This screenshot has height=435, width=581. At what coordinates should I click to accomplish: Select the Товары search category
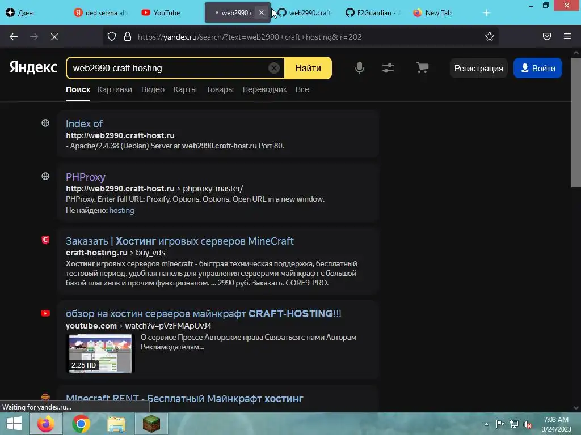click(x=220, y=89)
